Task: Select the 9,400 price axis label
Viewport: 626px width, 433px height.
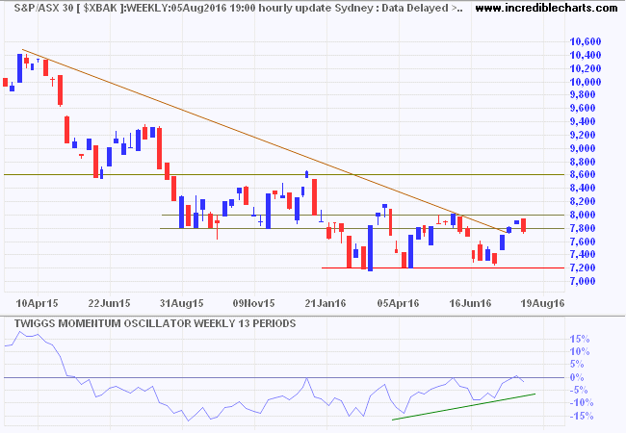Action: (x=585, y=121)
